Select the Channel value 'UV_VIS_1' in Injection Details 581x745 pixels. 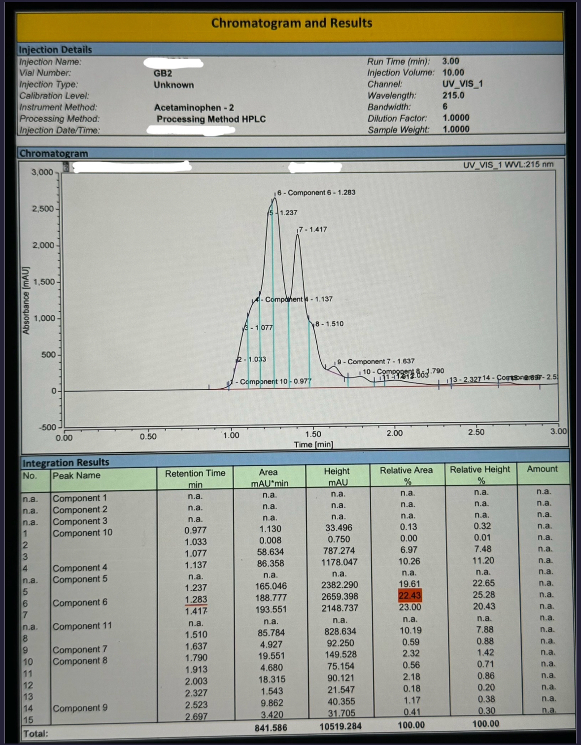pyautogui.click(x=462, y=84)
